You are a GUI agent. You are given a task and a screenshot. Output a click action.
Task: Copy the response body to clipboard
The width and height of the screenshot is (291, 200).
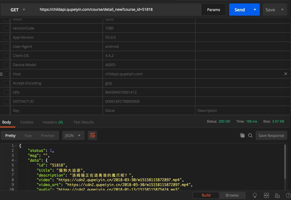coord(242,136)
